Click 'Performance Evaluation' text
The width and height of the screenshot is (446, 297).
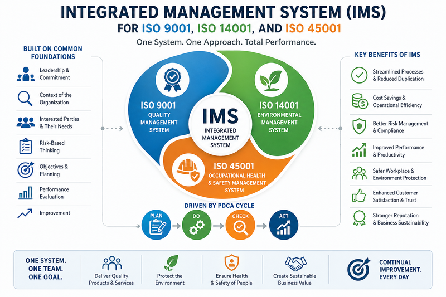tap(54, 193)
